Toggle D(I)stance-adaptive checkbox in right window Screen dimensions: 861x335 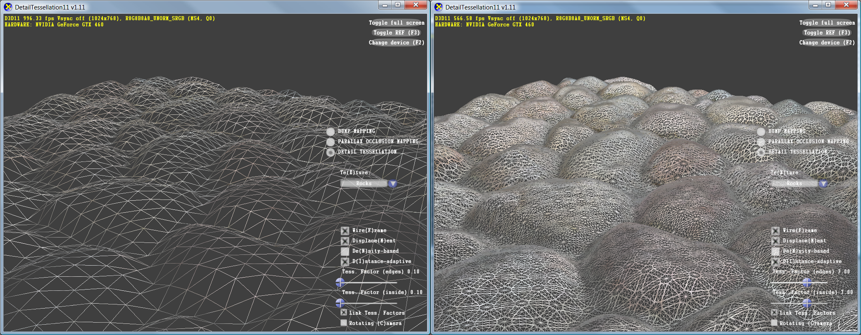coord(775,262)
